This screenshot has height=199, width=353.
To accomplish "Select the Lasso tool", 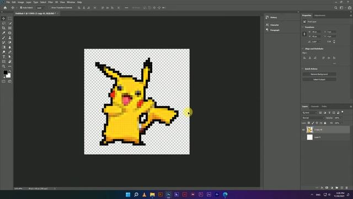I will (4, 23).
